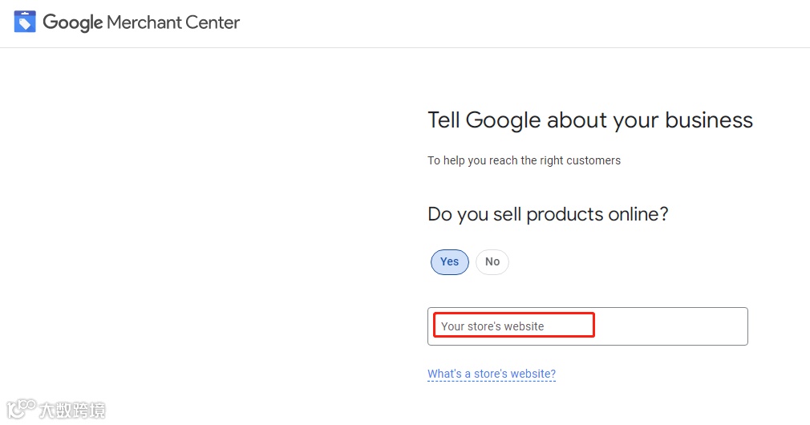
Task: Click the word "website?" in the help link
Action: pos(532,374)
